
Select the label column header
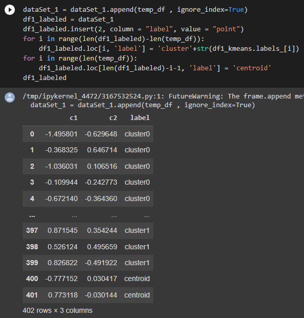click(140, 118)
